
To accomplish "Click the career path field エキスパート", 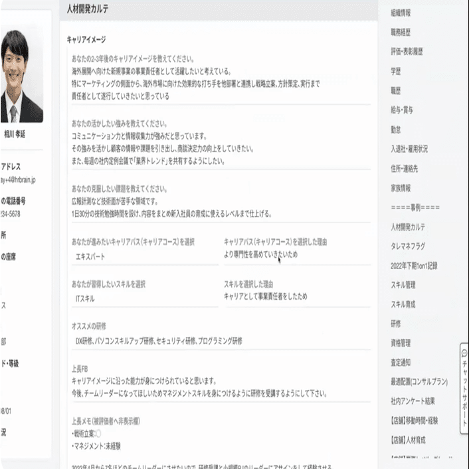I will 90,256.
